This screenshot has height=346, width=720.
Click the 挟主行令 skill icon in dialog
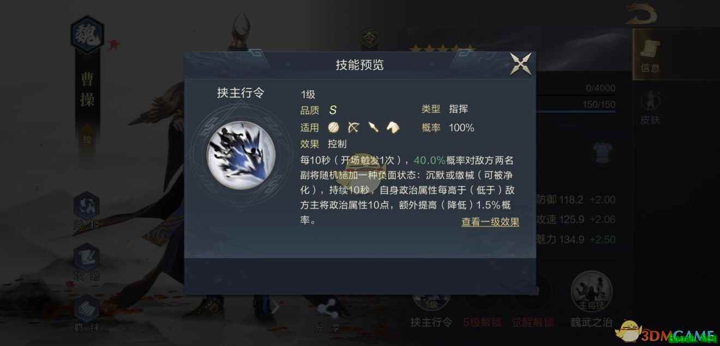pos(241,155)
